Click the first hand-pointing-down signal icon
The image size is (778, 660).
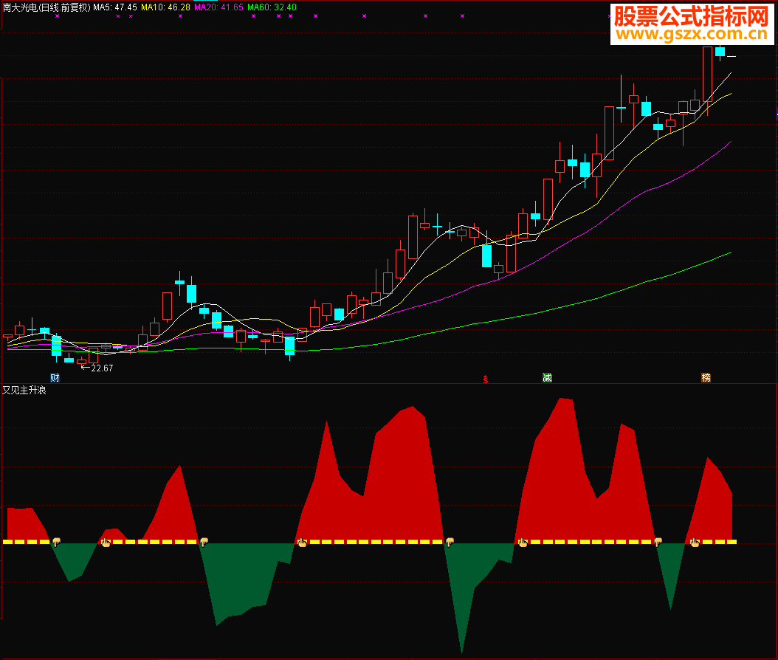[57, 542]
